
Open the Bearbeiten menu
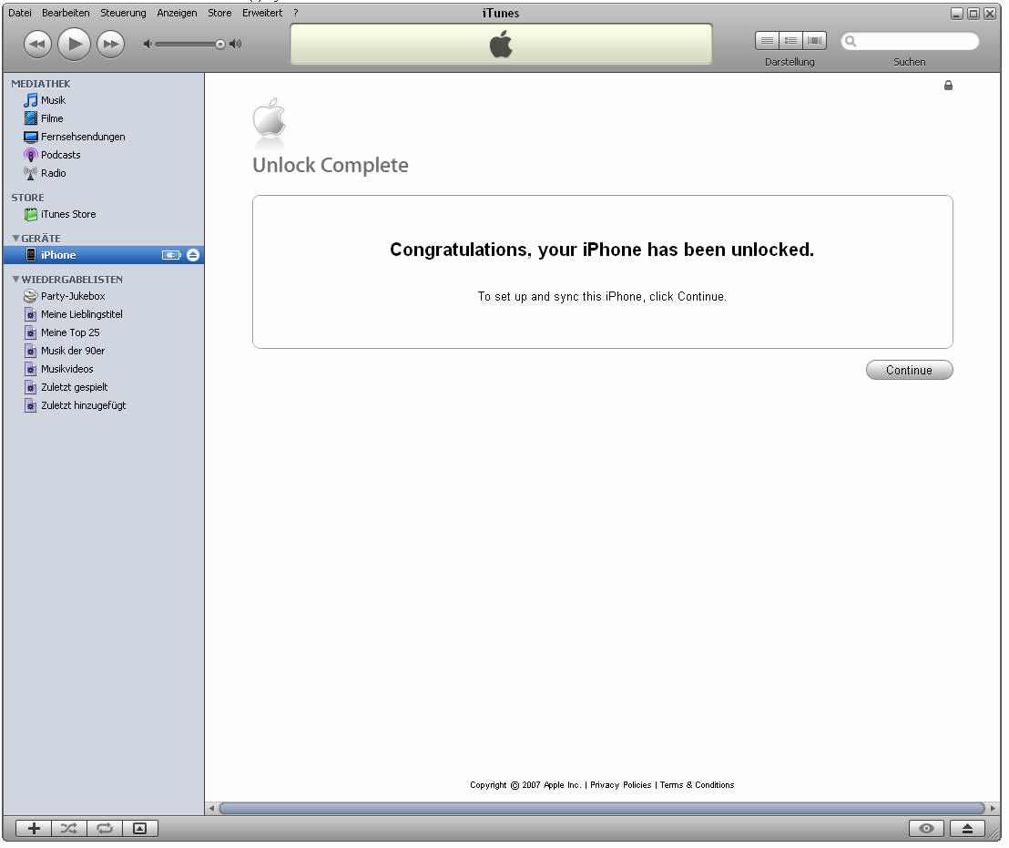click(66, 13)
